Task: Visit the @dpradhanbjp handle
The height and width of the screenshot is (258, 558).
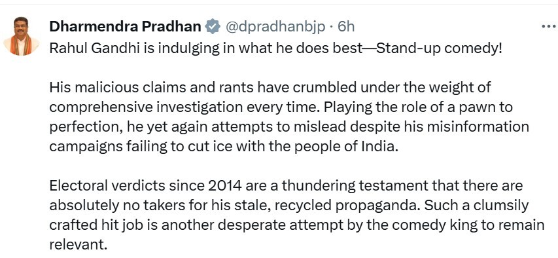Action: (275, 27)
